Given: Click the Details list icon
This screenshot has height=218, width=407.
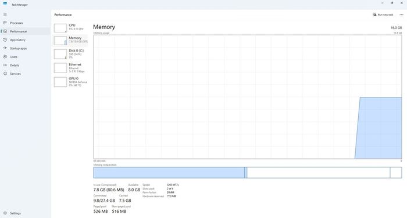Looking at the screenshot, I should coord(5,66).
